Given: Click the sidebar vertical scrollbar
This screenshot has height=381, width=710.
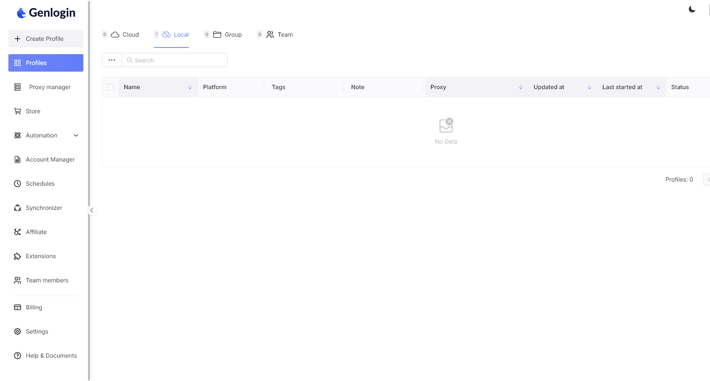Looking at the screenshot, I should [x=89, y=190].
